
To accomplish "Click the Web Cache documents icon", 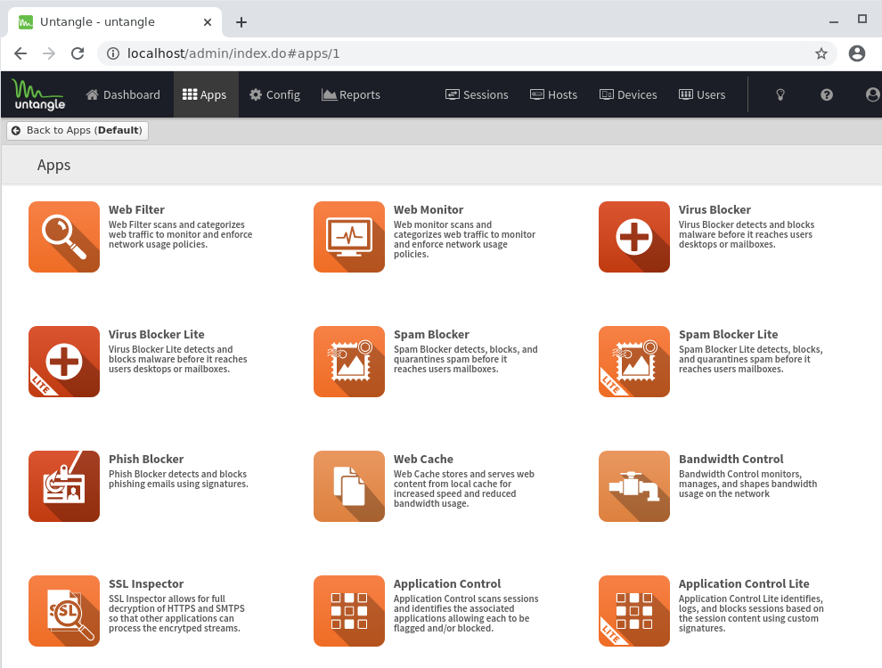I will [x=349, y=486].
